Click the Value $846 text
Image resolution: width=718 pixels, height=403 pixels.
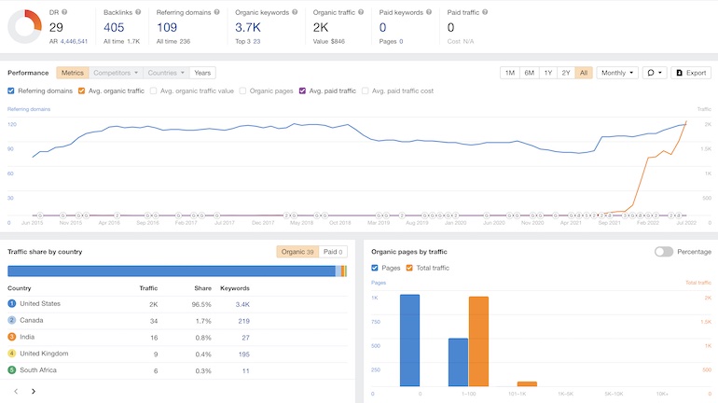tap(329, 41)
